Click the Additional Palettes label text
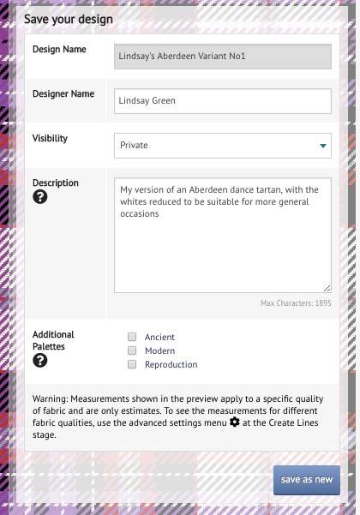The height and width of the screenshot is (515, 360). pyautogui.click(x=53, y=340)
